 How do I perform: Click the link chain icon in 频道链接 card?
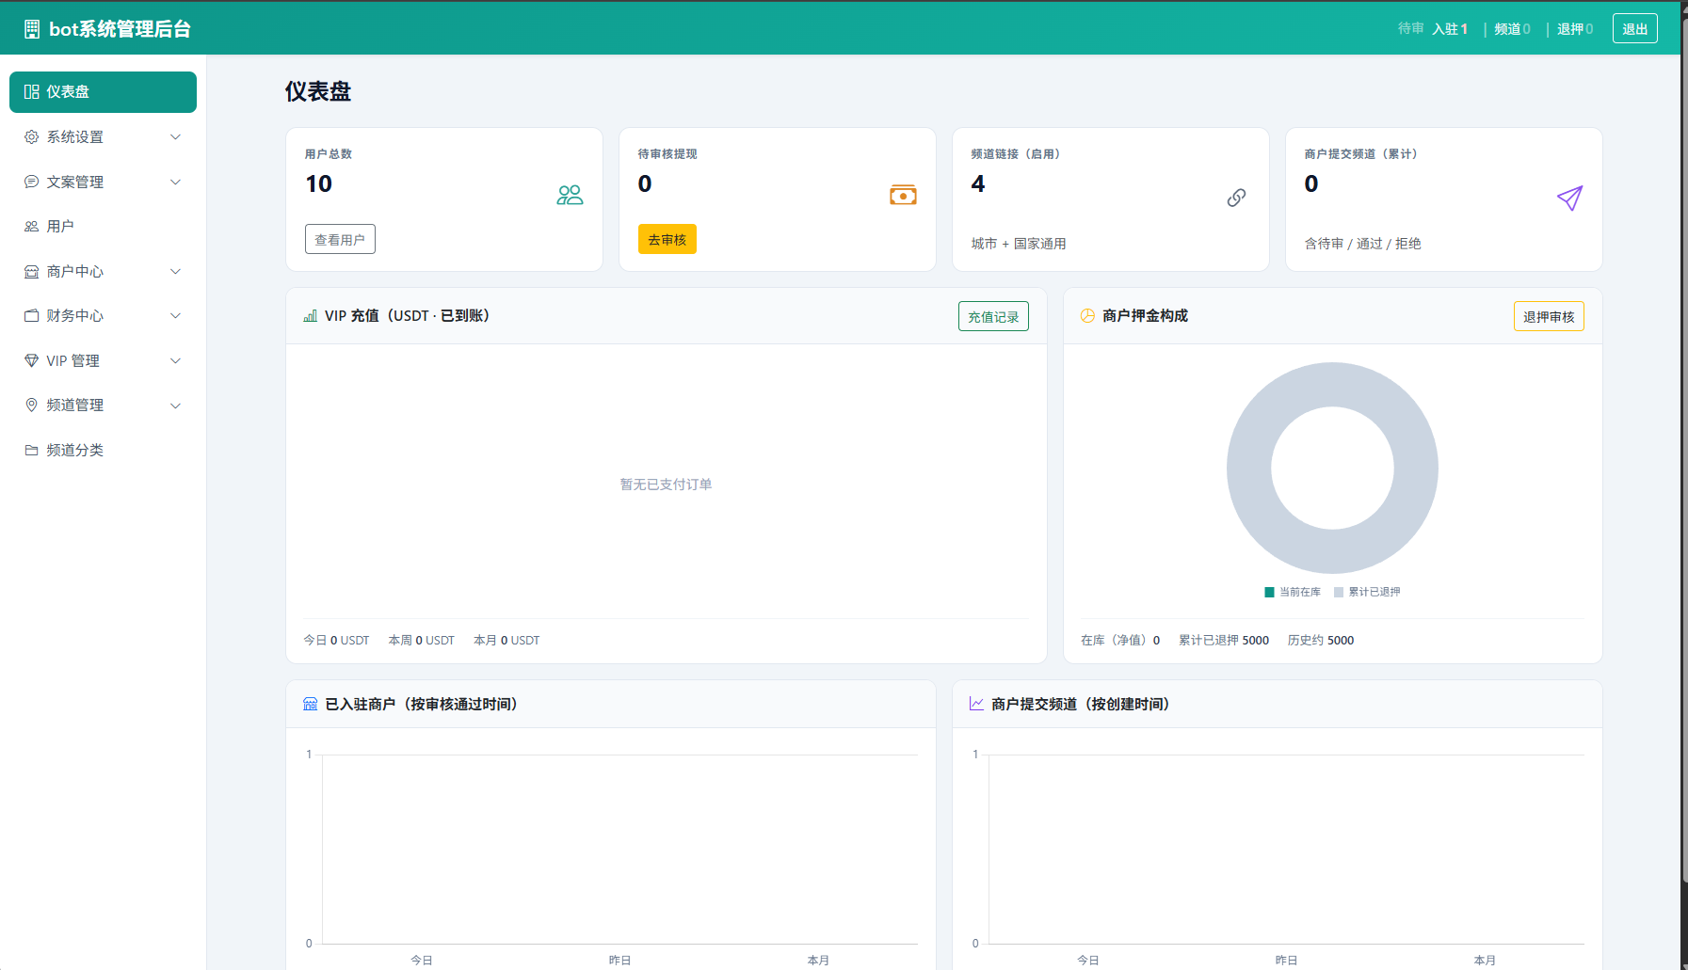1236,198
